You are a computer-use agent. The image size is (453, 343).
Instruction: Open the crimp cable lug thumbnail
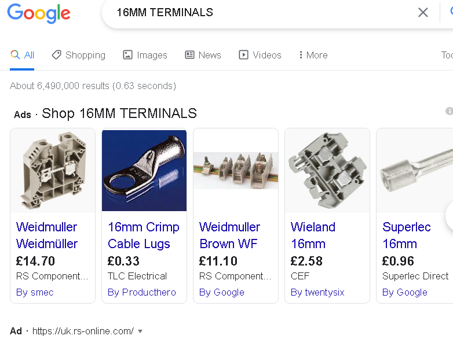tap(144, 171)
